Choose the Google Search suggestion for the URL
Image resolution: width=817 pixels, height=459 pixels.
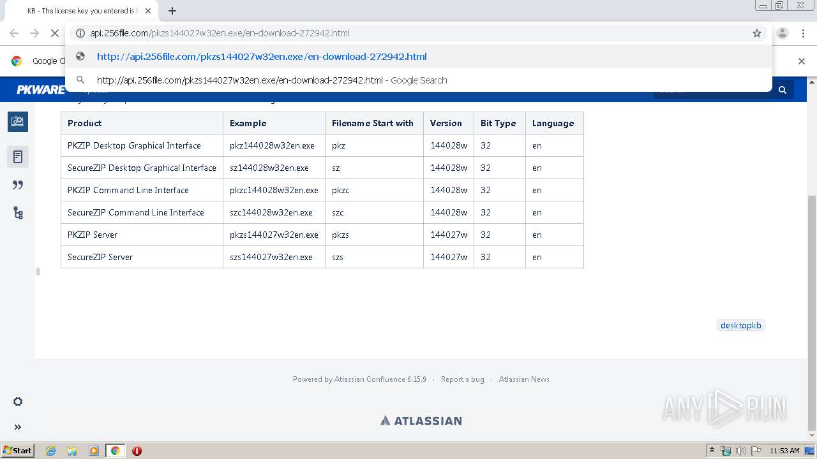point(418,80)
